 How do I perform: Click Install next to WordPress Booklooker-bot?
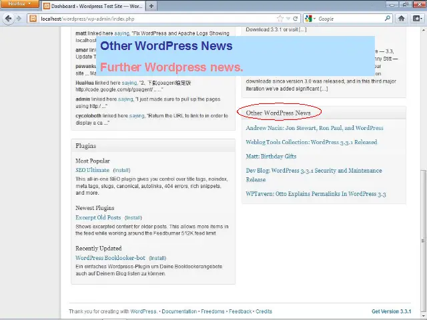[x=157, y=258]
